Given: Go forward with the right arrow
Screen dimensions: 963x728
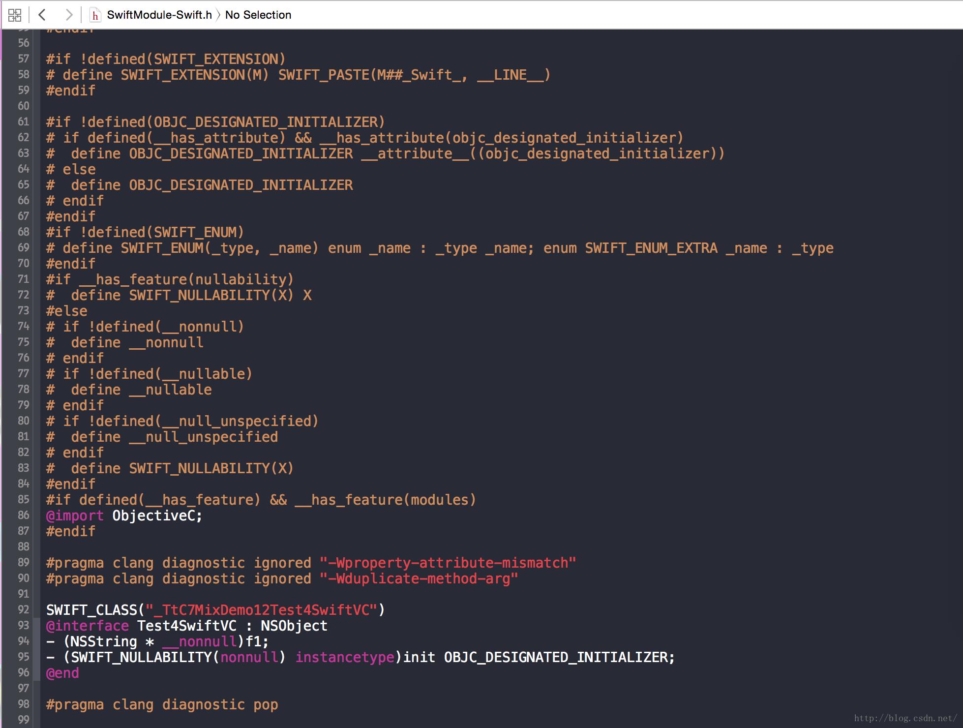Looking at the screenshot, I should [x=69, y=15].
